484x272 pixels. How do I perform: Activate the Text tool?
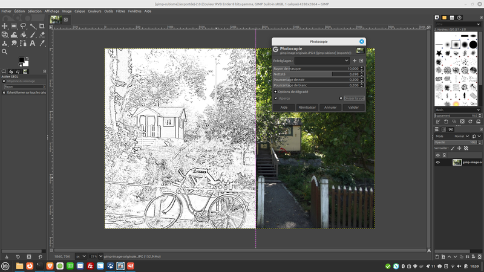(x=31, y=43)
